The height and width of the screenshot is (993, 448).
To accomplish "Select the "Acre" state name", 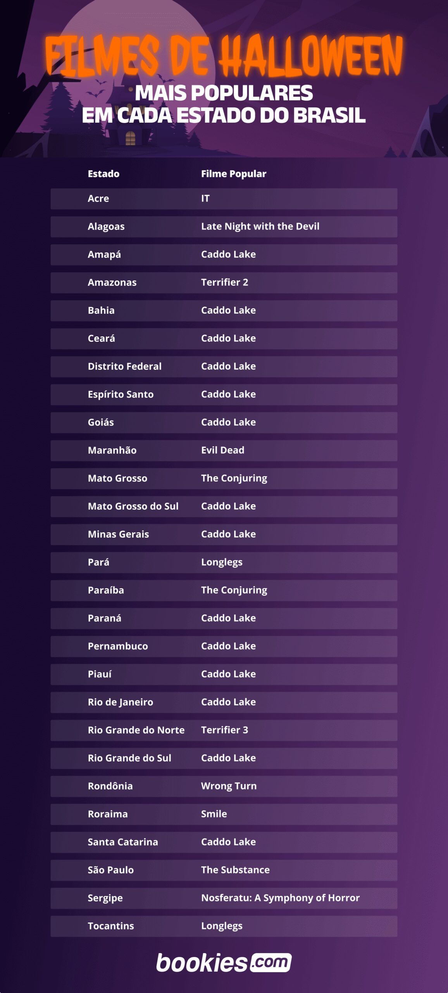I will [x=98, y=199].
